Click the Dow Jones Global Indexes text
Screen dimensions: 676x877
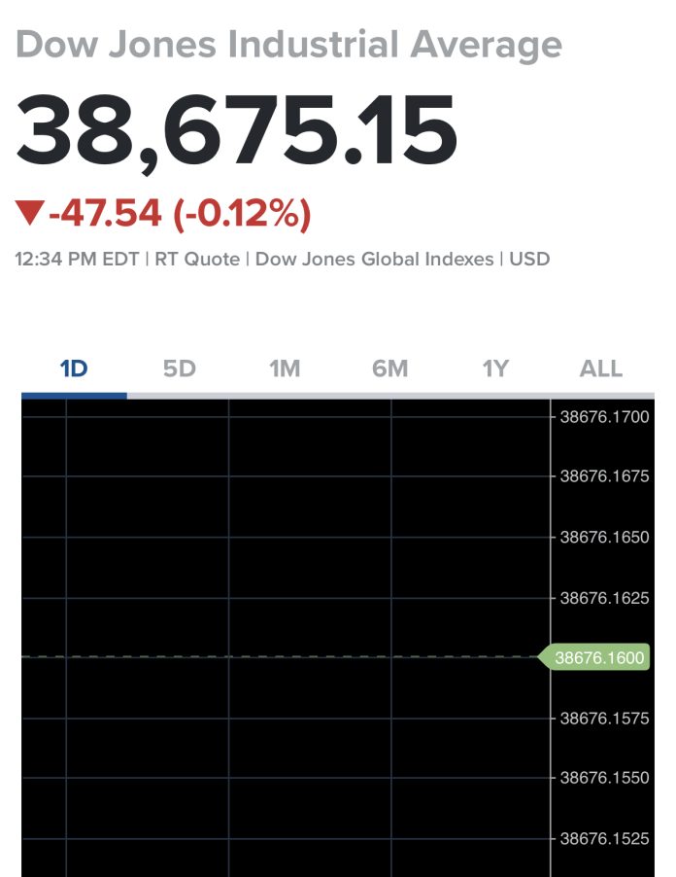click(374, 260)
